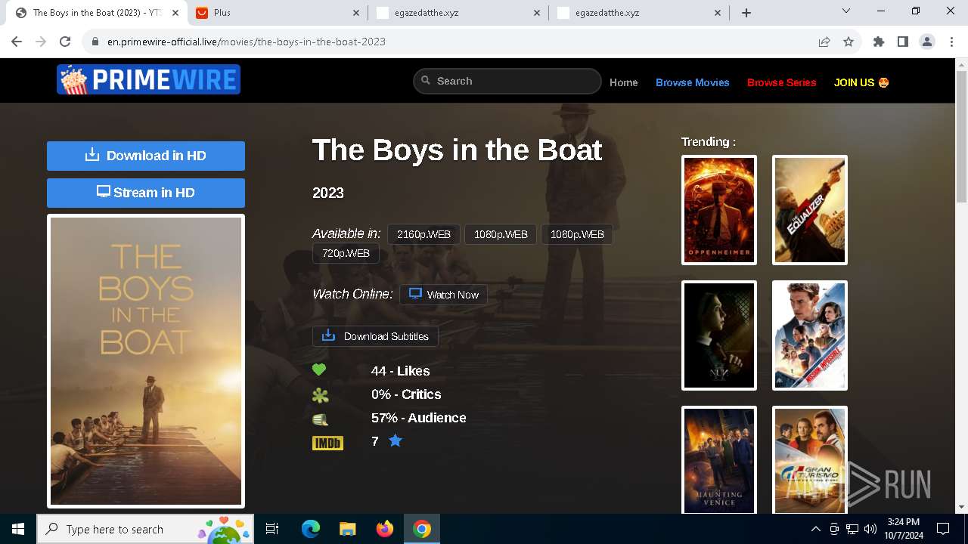
Task: Open Microsoft Edge from taskbar
Action: click(x=311, y=529)
